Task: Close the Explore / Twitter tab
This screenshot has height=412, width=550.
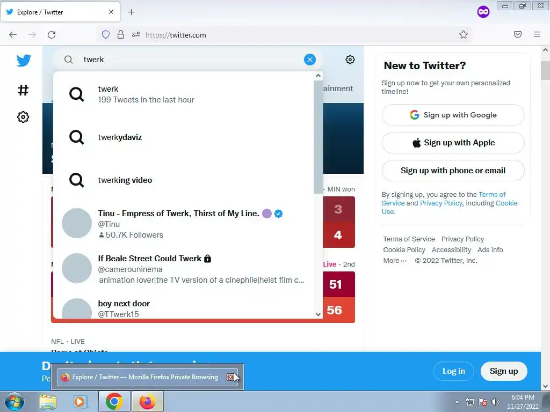Action: (111, 12)
